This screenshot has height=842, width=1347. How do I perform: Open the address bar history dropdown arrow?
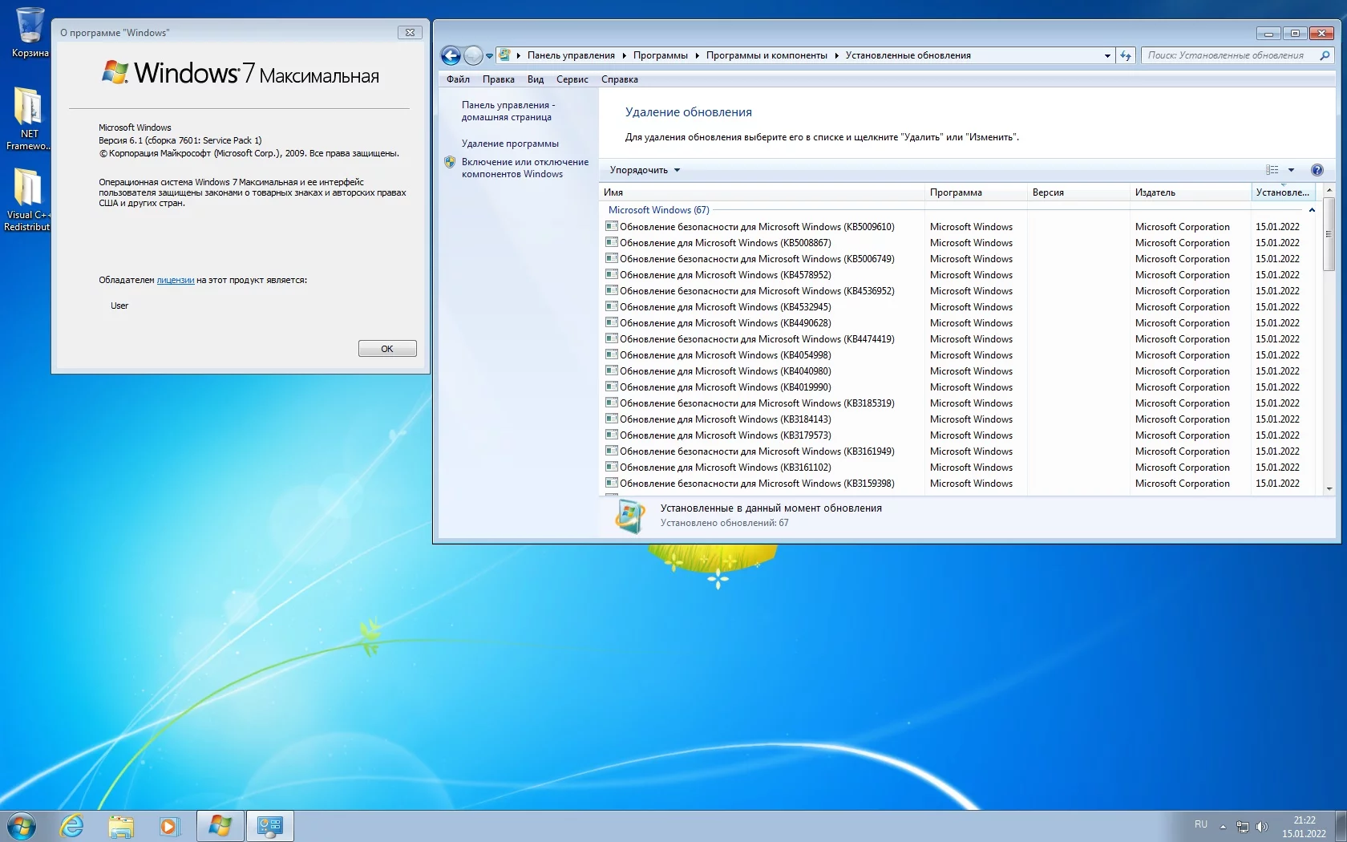(x=1107, y=55)
